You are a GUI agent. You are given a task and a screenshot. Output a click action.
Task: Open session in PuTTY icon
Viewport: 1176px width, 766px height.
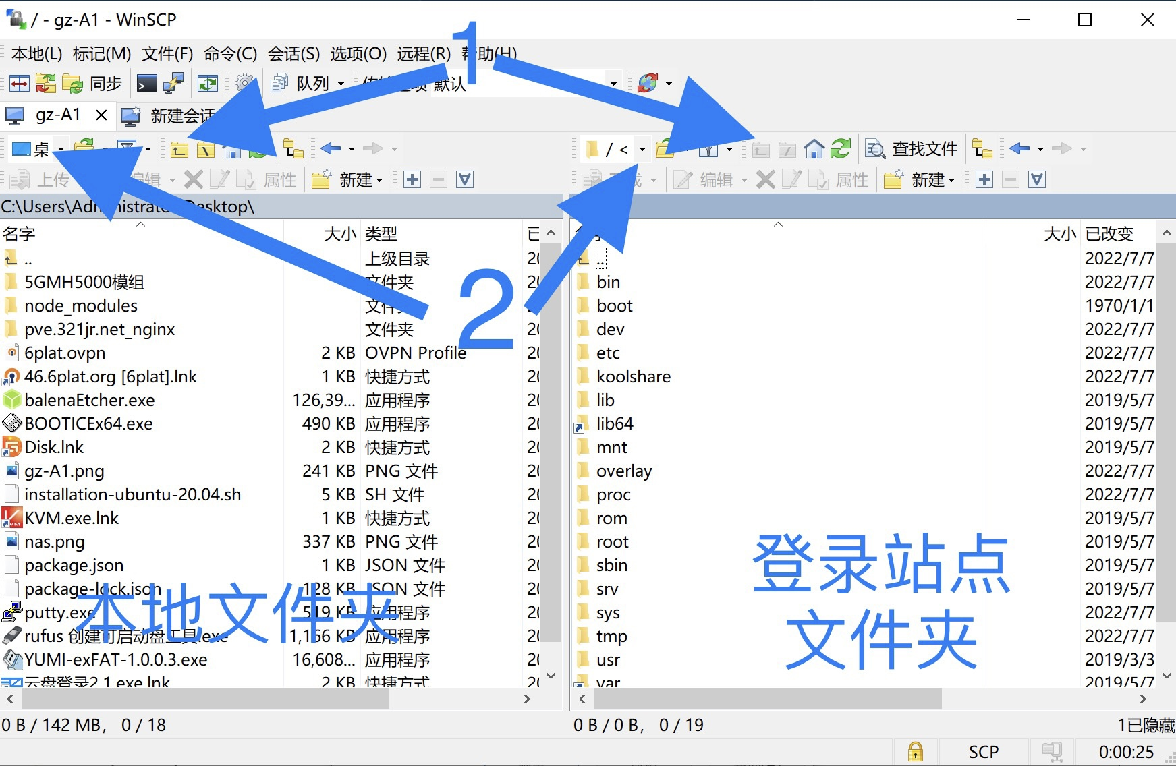pos(173,84)
